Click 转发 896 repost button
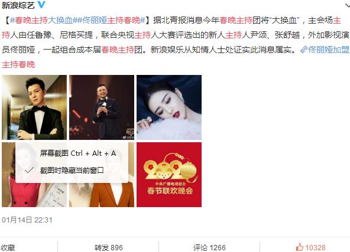Viewport: 350px width, 252px height. point(108,247)
